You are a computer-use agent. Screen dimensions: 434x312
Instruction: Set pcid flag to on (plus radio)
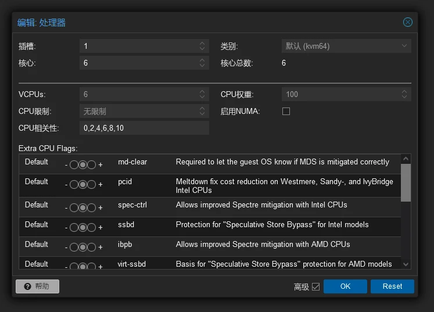[x=92, y=184]
